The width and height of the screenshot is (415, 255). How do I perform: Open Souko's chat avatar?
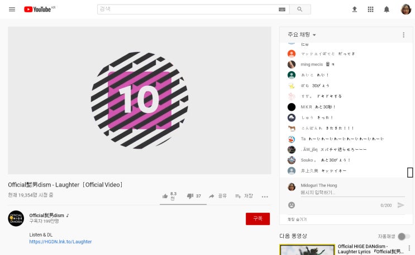(292, 160)
